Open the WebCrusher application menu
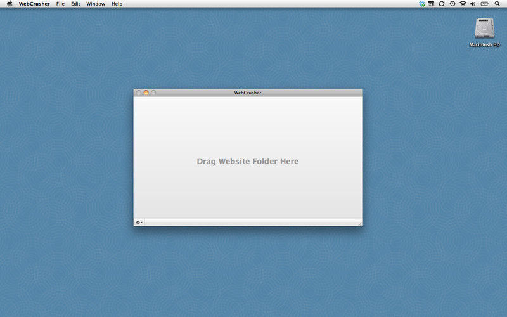 [x=34, y=4]
